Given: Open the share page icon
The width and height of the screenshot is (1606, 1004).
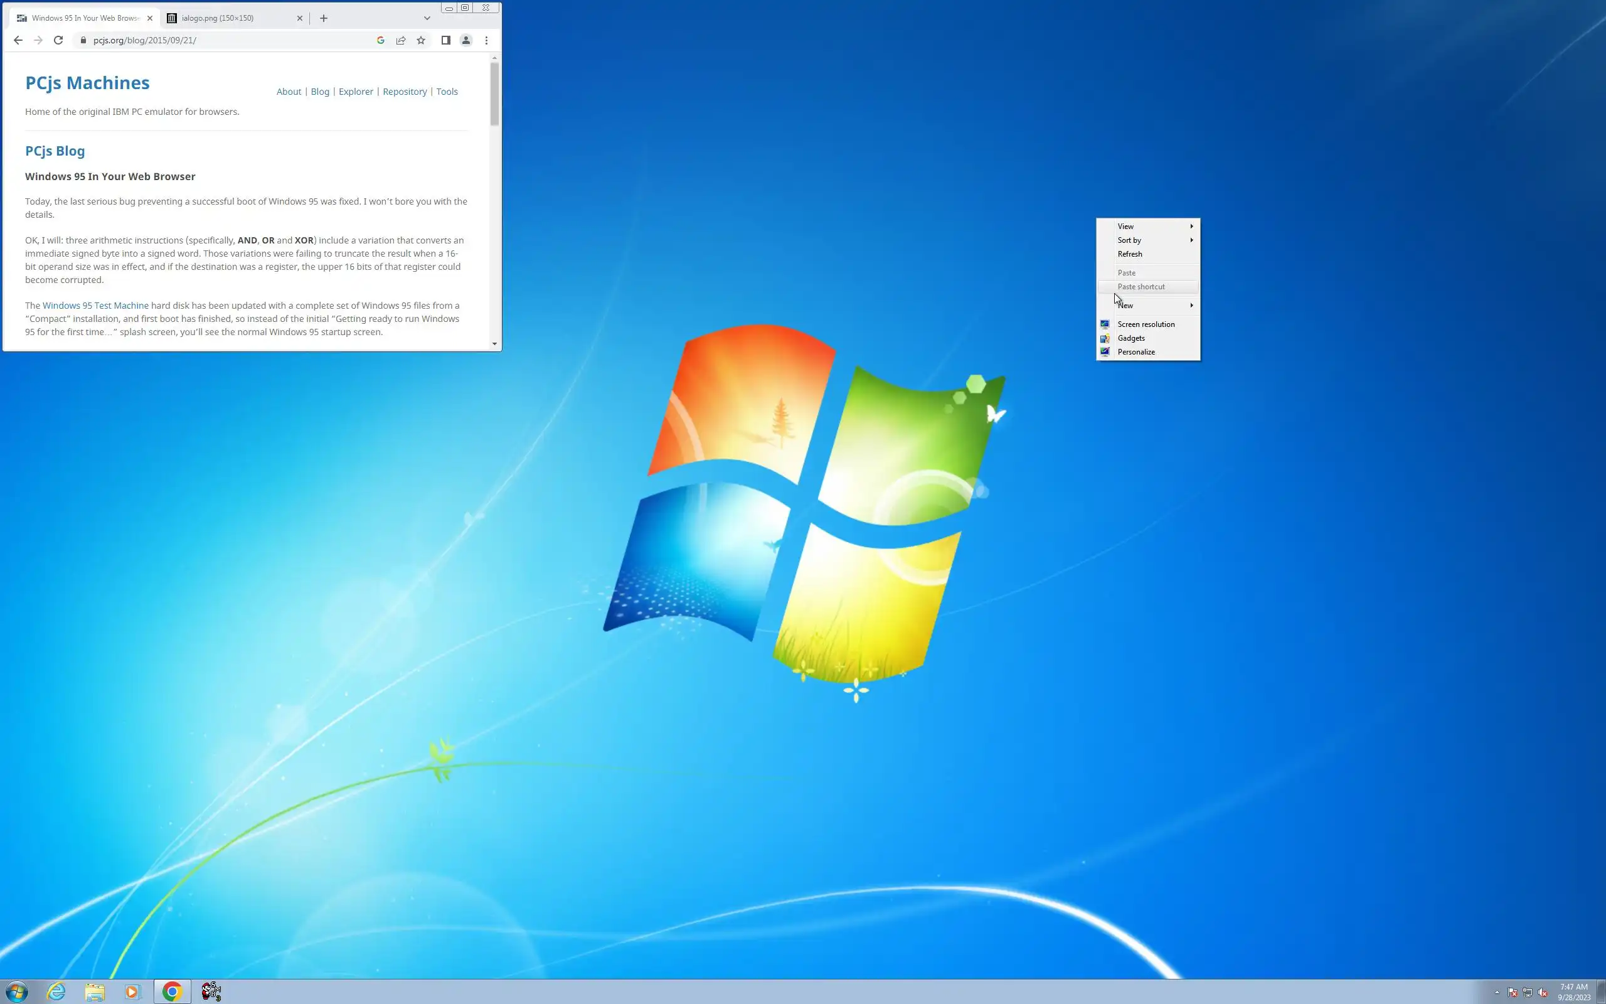Looking at the screenshot, I should 401,41.
